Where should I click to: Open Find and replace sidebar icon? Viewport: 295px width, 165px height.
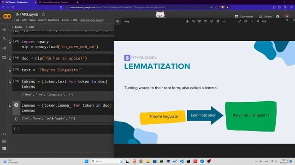pyautogui.click(x=4, y=38)
